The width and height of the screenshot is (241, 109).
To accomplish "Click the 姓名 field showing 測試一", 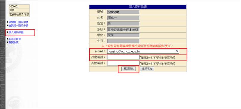I will [x=123, y=18].
